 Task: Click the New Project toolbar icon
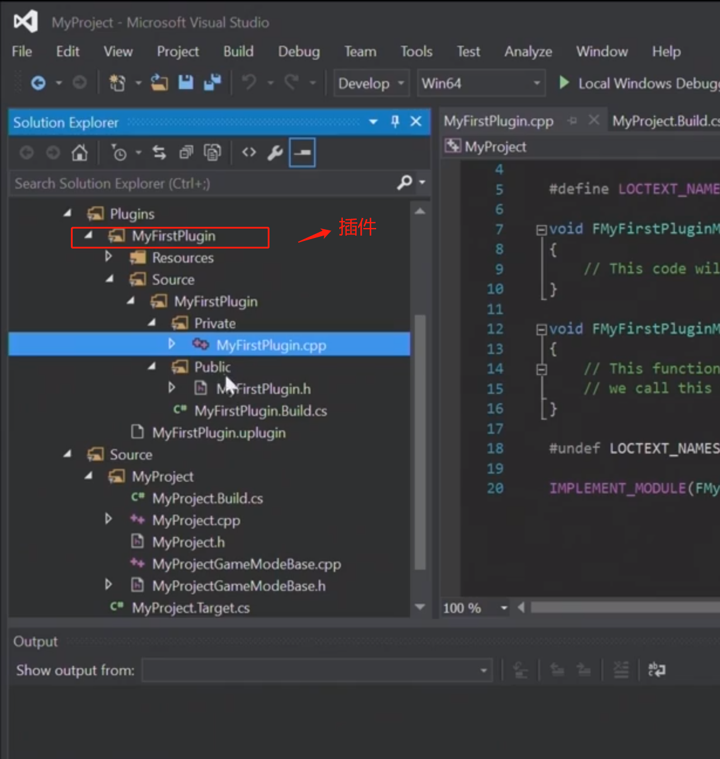(117, 83)
